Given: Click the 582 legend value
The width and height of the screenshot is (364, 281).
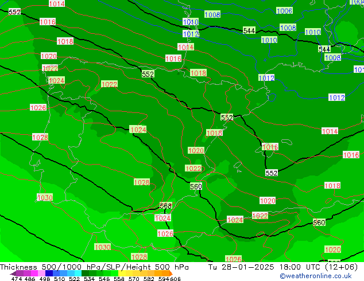Looking at the screenshot, I should point(149,279).
